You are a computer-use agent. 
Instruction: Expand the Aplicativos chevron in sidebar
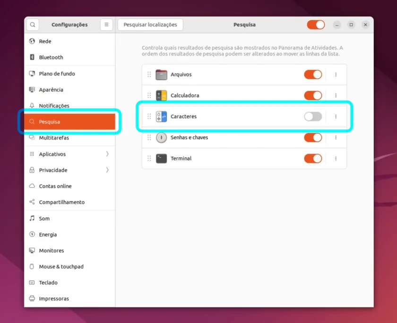107,154
